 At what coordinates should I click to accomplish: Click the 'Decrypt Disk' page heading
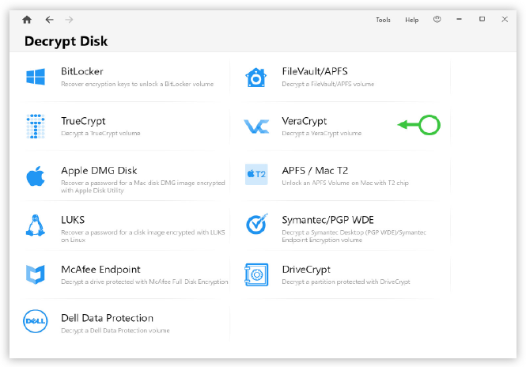click(66, 42)
